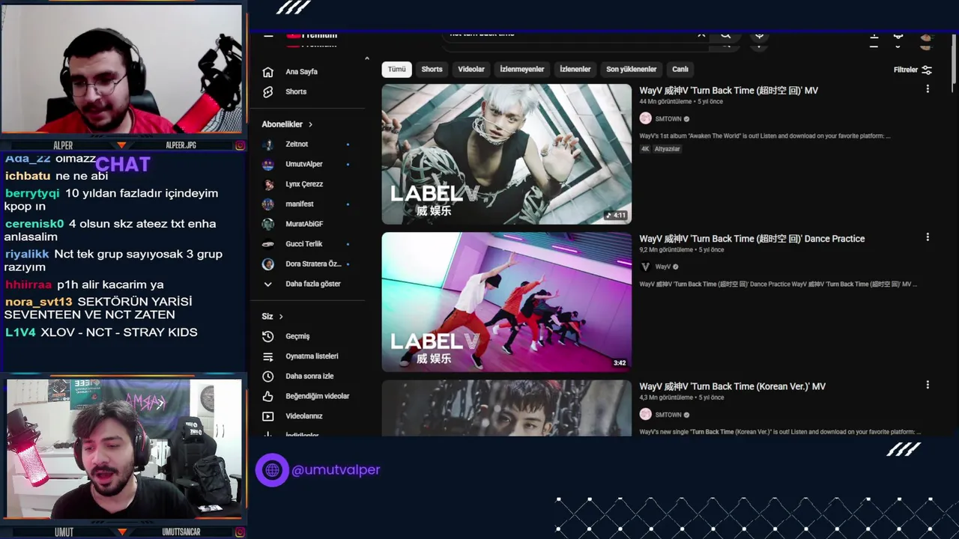Click chat username nora_svt13
The height and width of the screenshot is (539, 959).
(x=39, y=302)
